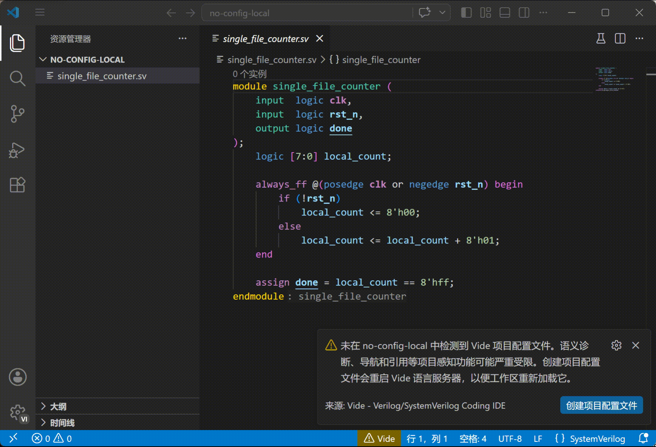The width and height of the screenshot is (656, 447).
Task: Open the Source Control view
Action: click(x=17, y=114)
